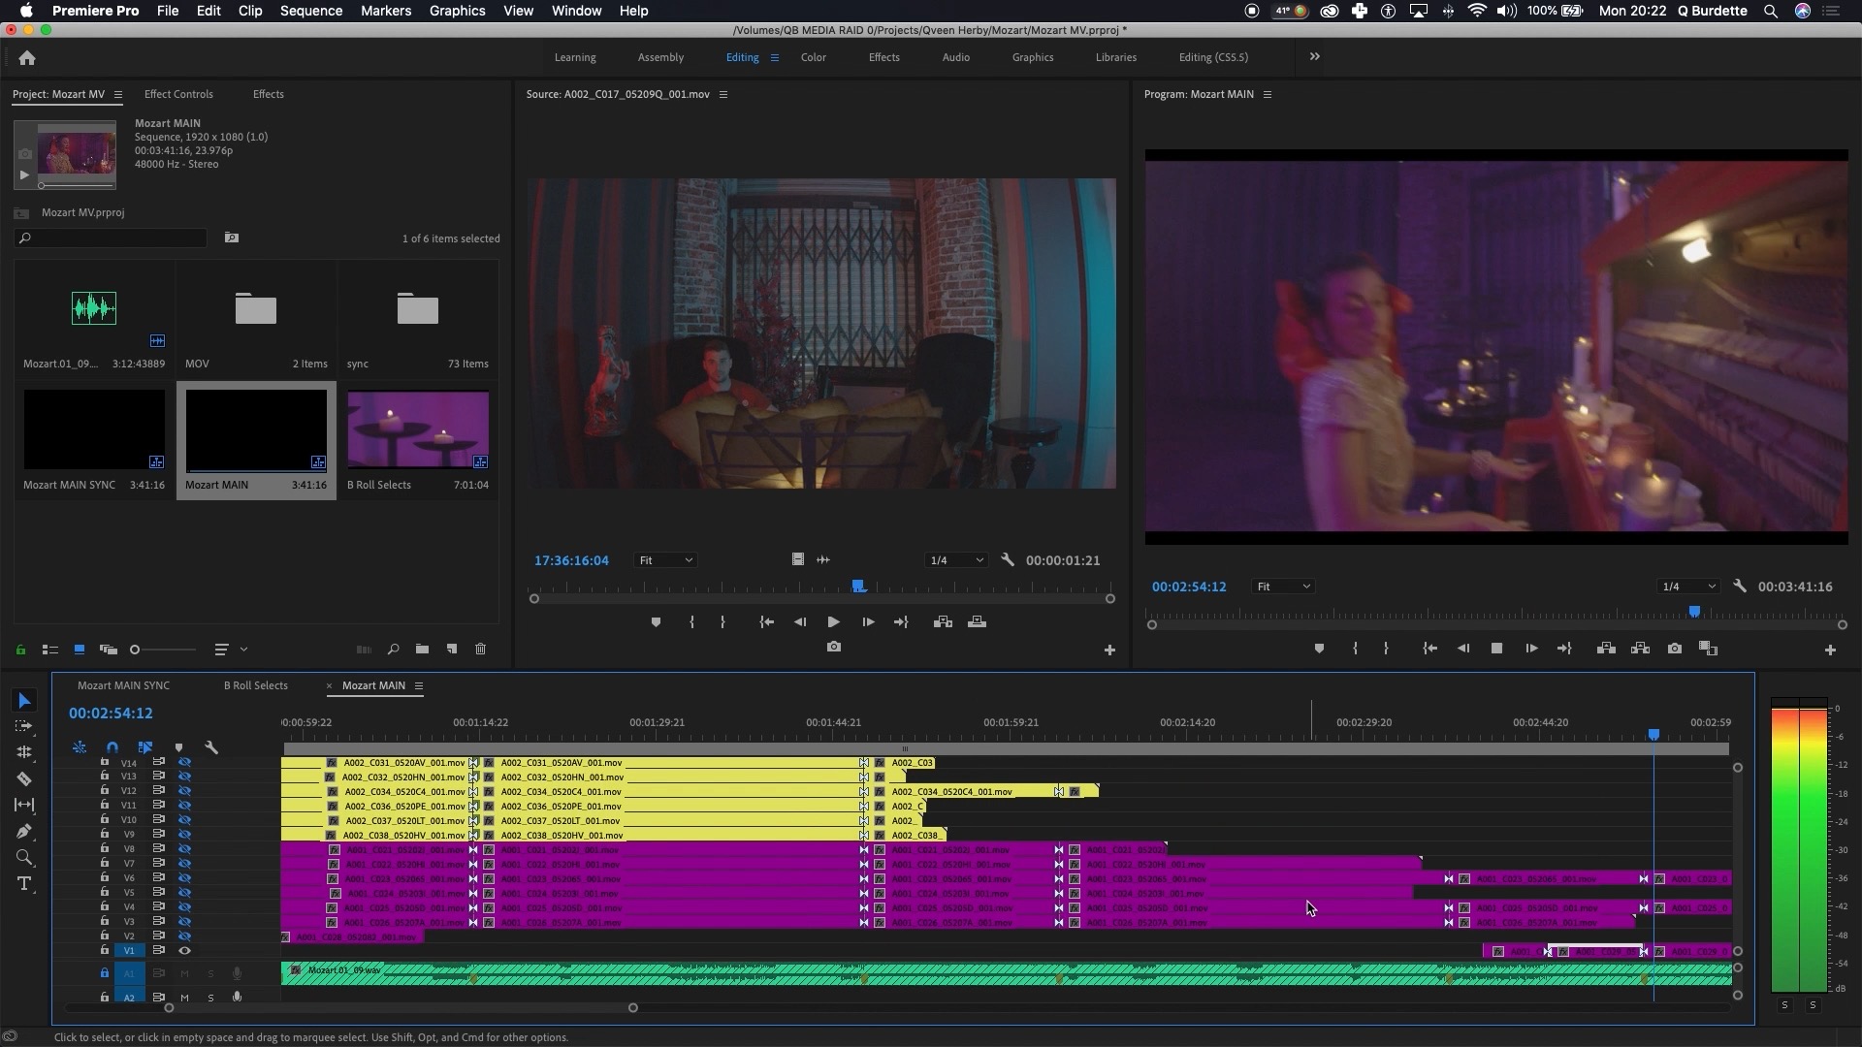
Task: Switch to Mozart MAIN SYNC timeline tab
Action: click(123, 685)
